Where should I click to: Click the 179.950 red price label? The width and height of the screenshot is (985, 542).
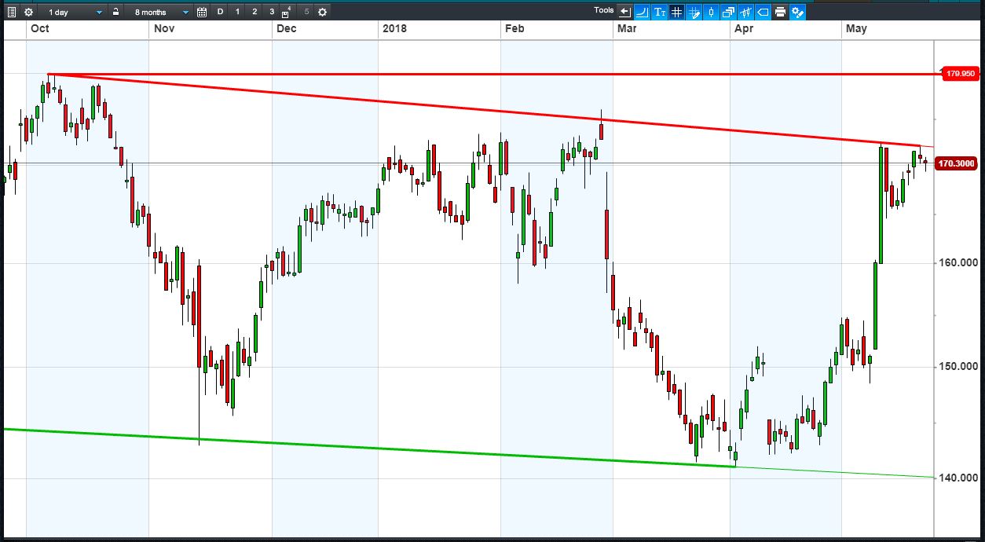coord(961,73)
